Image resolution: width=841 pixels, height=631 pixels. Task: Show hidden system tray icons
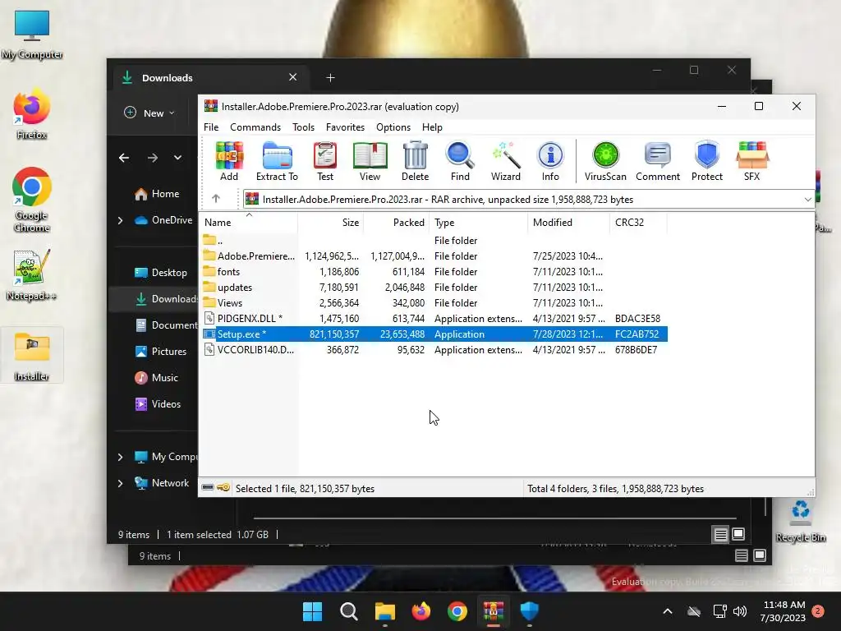point(668,611)
